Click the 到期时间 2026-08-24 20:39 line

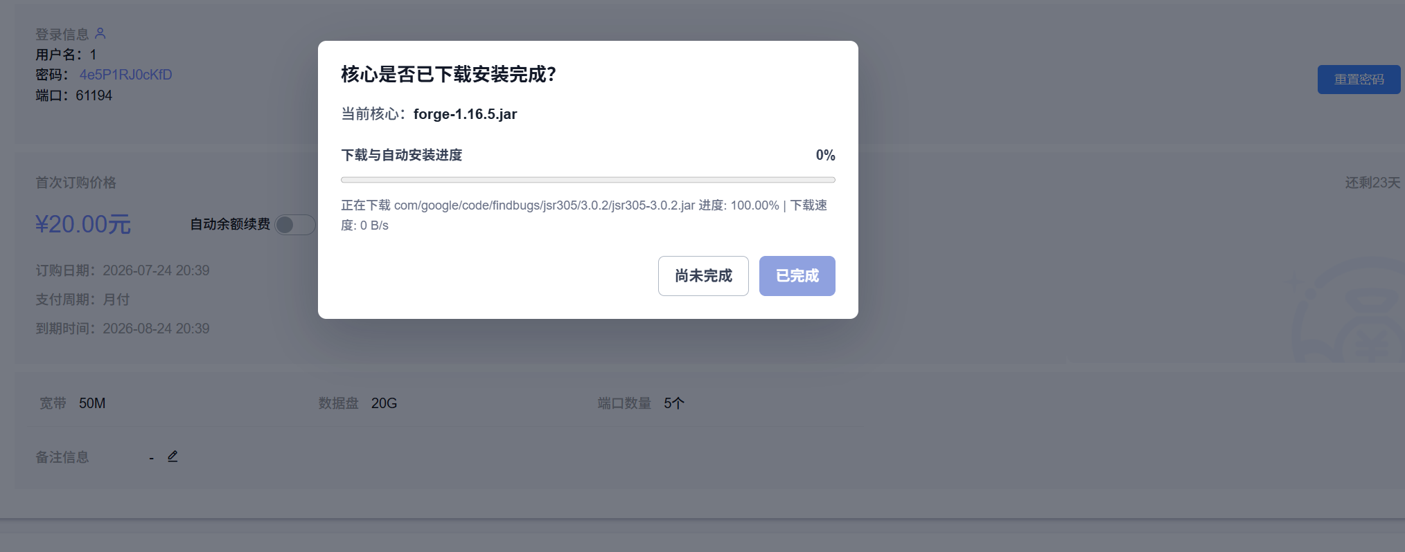pos(123,329)
